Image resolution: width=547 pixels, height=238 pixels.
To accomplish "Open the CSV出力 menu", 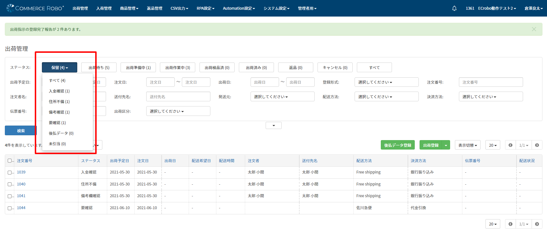I will pyautogui.click(x=179, y=8).
